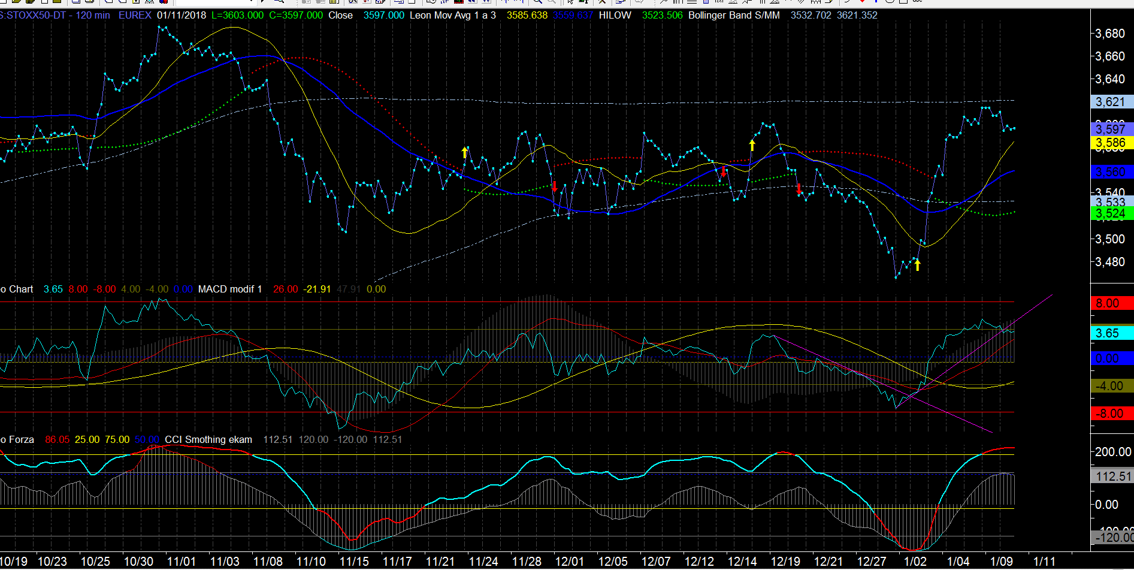Click the 12/21 date on time axis

pyautogui.click(x=828, y=562)
